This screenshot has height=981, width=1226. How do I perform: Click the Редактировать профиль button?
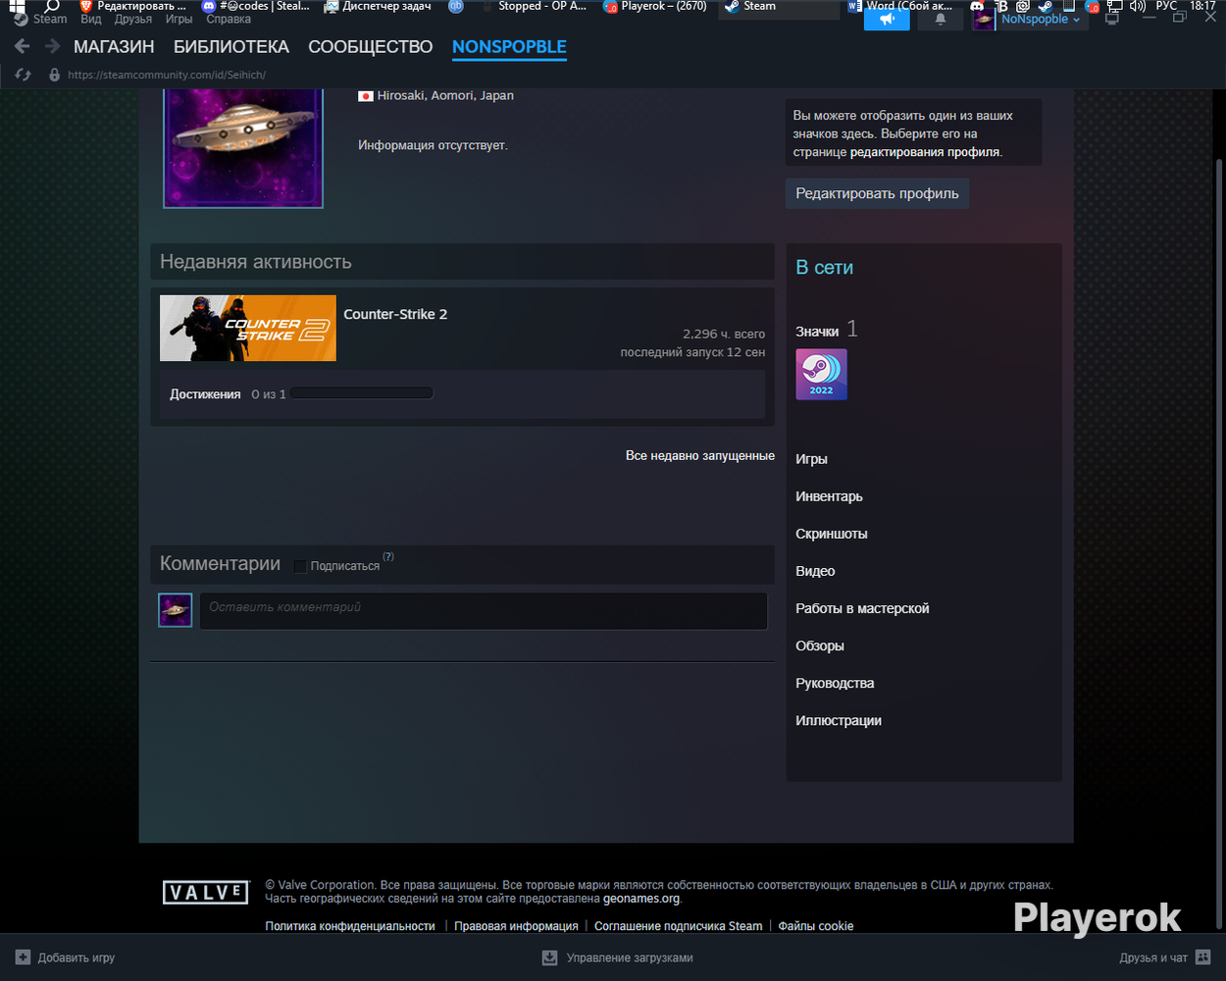[x=877, y=193]
